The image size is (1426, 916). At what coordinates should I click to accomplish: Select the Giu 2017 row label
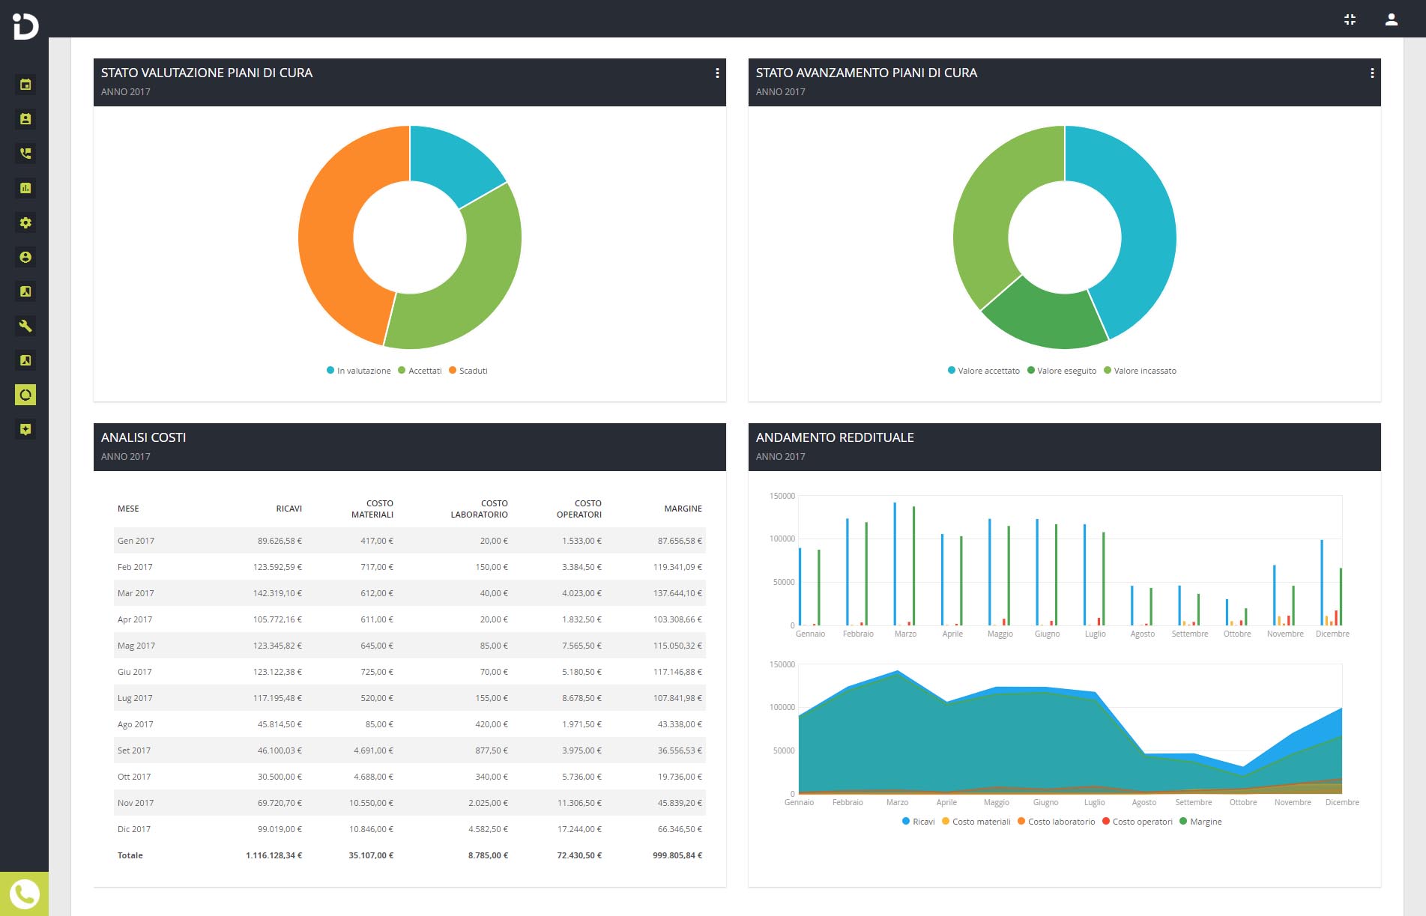(x=134, y=672)
